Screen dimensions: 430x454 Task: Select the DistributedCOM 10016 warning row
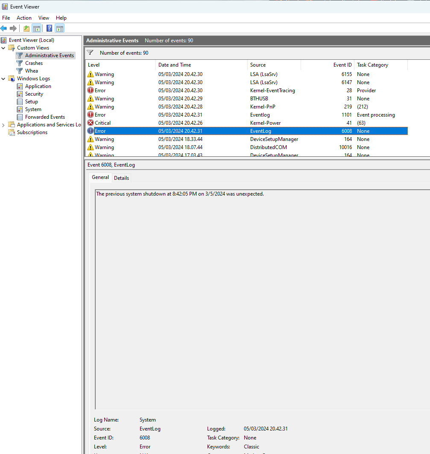tap(247, 147)
